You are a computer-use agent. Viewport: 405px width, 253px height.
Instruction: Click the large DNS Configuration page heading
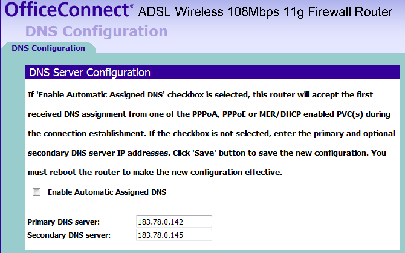pyautogui.click(x=96, y=31)
